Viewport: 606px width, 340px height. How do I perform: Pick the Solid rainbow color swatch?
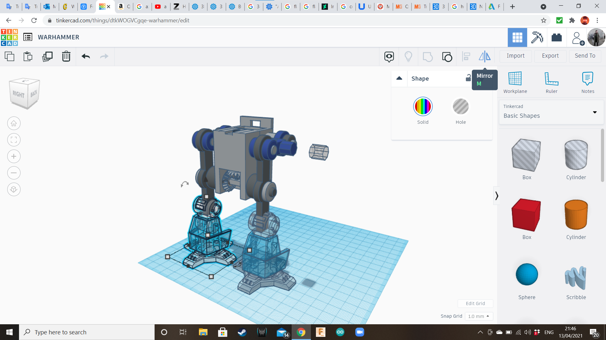pyautogui.click(x=423, y=107)
